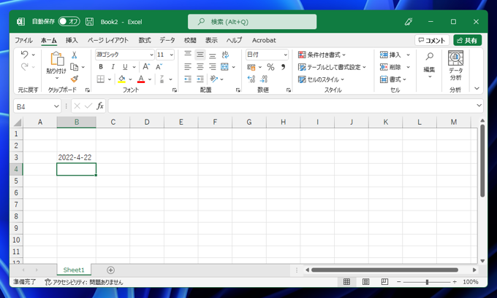Click the cut scissors icon
The image size is (497, 298).
[74, 55]
